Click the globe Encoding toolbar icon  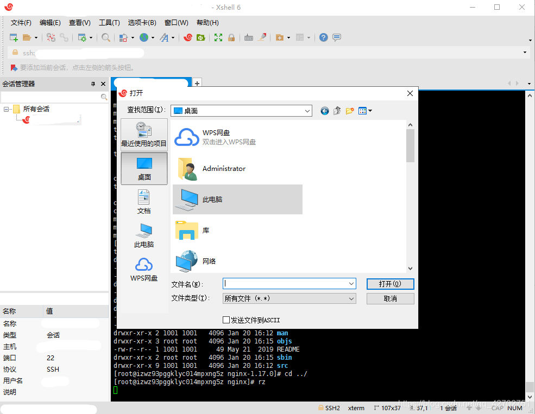coord(144,37)
